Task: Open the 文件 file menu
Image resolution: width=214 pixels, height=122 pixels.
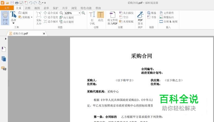Action: point(7,8)
